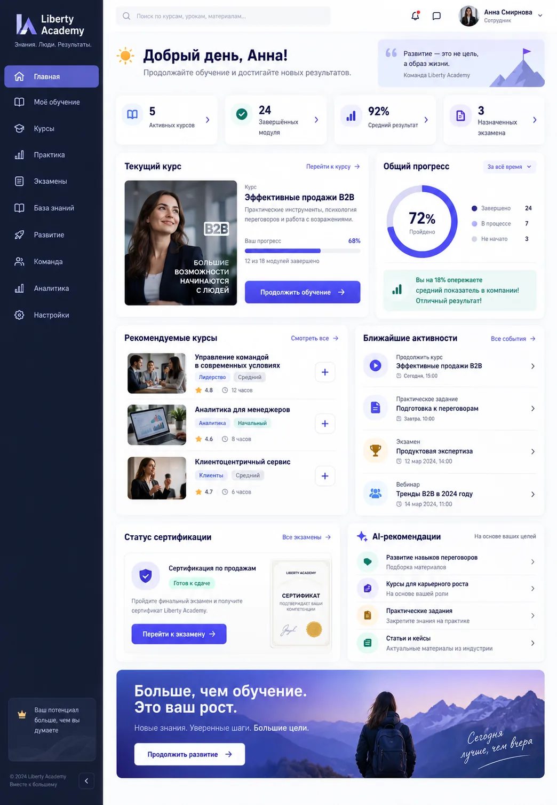
Task: Expand the Средний результат card chevron
Action: coord(426,120)
